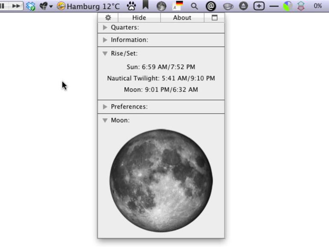
Task: Collapse the Rise/Set section
Action: pos(105,53)
